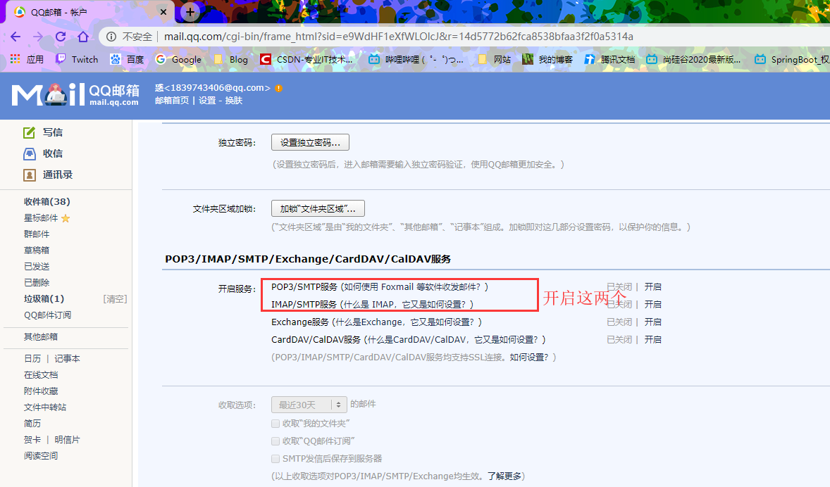830x487 pixels.
Task: Click the 收信 receive mail icon
Action: (29, 153)
